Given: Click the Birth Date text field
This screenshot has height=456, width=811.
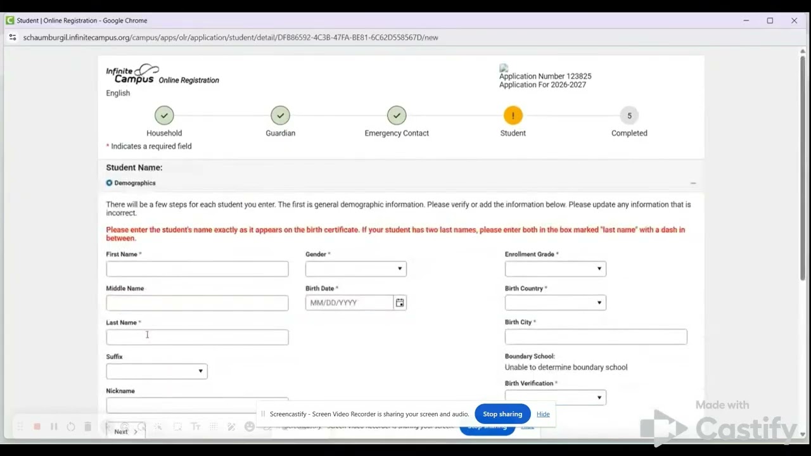Looking at the screenshot, I should click(x=350, y=303).
